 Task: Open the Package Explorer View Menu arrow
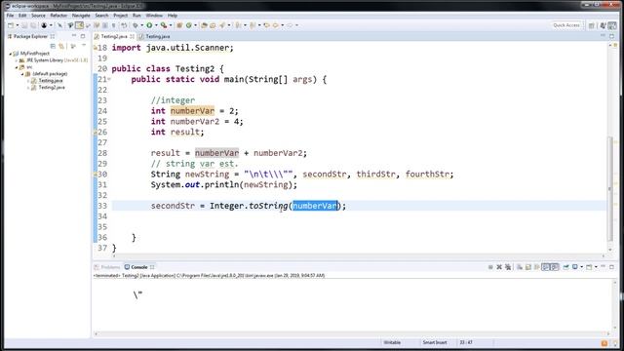pyautogui.click(x=84, y=46)
